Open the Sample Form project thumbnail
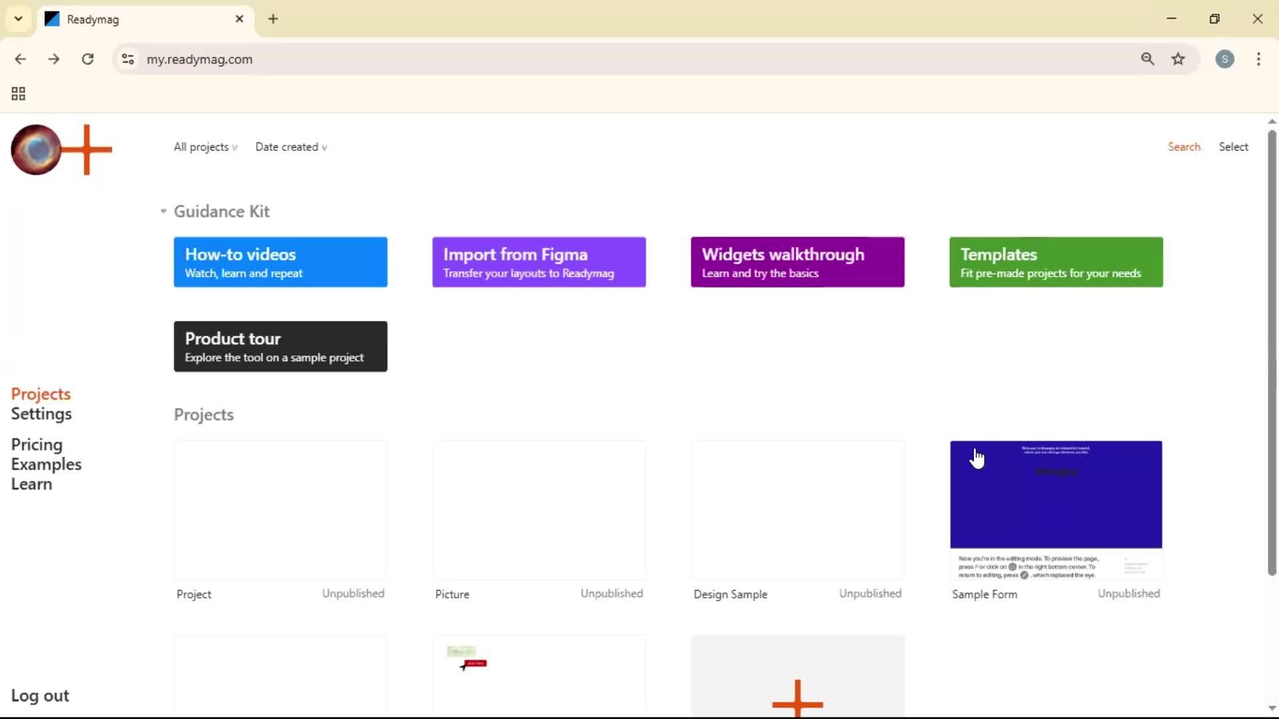This screenshot has height=719, width=1279. click(1055, 509)
